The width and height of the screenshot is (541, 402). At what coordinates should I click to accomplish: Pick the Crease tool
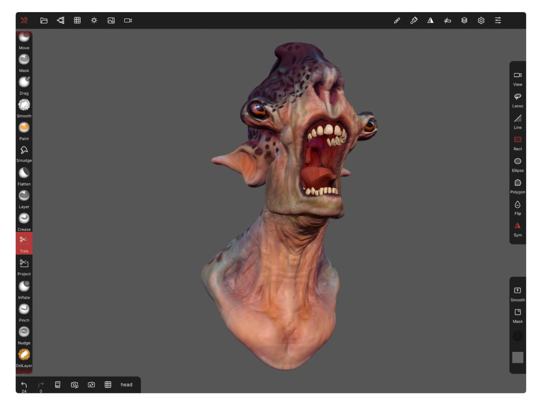tap(24, 219)
